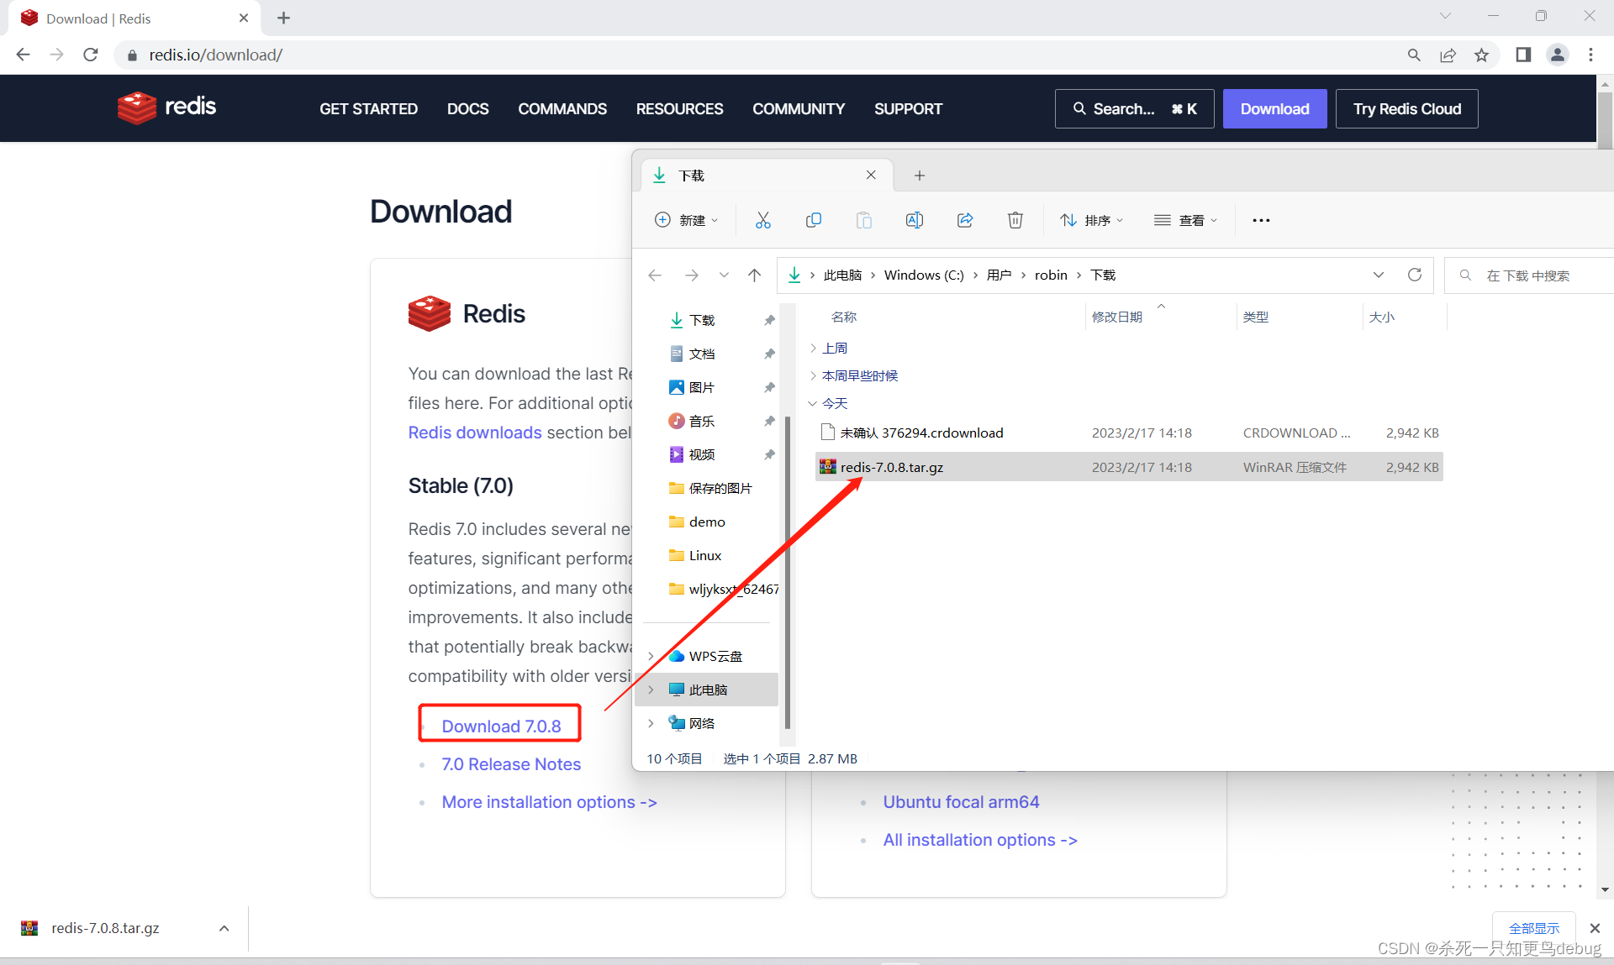Open COMMUNITY menu item
Image resolution: width=1614 pixels, height=965 pixels.
coord(799,109)
